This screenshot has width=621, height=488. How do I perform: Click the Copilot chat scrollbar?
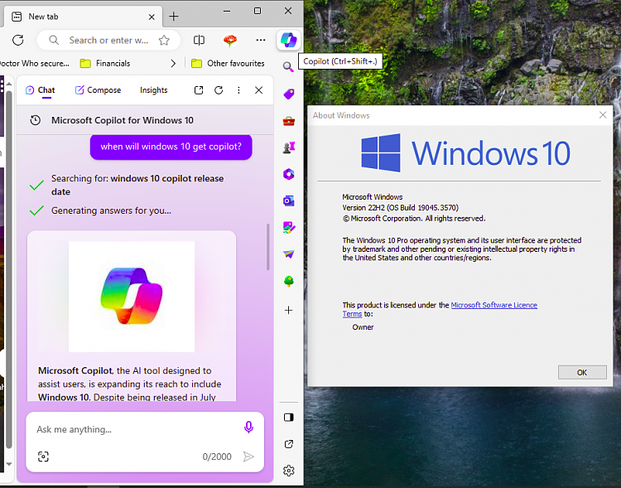point(268,247)
